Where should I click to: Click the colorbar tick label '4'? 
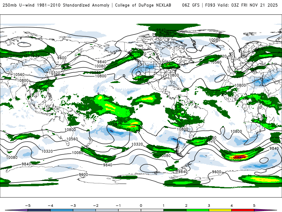(x=232, y=206)
